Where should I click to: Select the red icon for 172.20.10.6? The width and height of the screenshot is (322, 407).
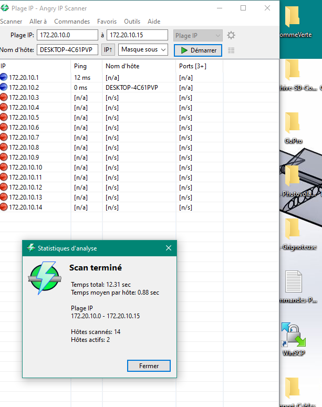[4, 127]
